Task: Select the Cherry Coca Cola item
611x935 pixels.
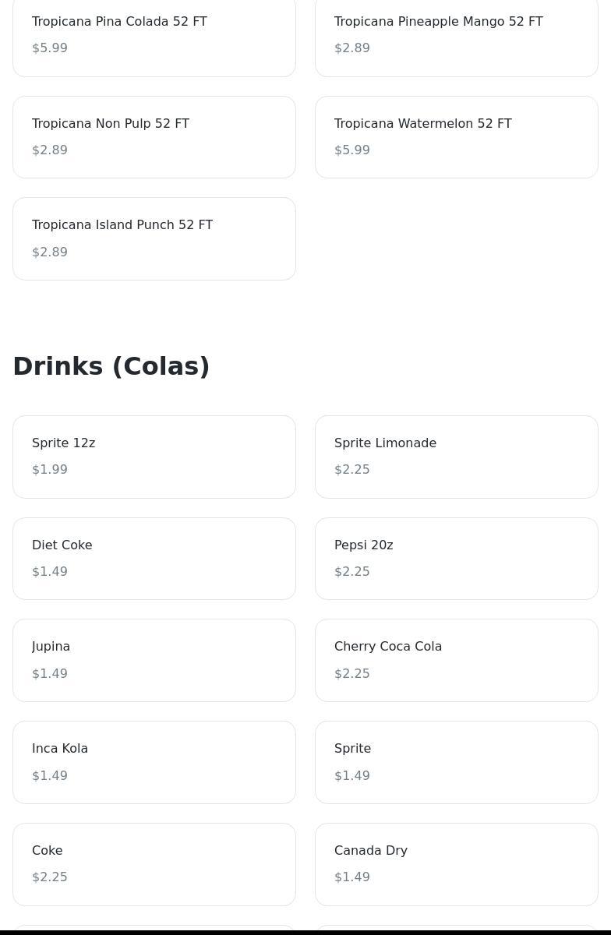Action: click(x=456, y=660)
